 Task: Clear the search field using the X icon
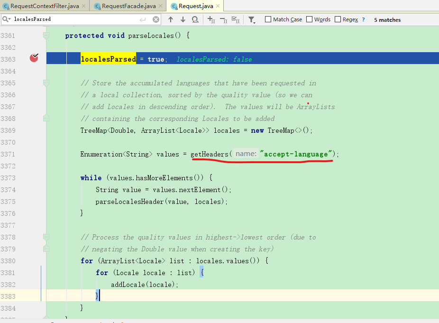[x=155, y=19]
